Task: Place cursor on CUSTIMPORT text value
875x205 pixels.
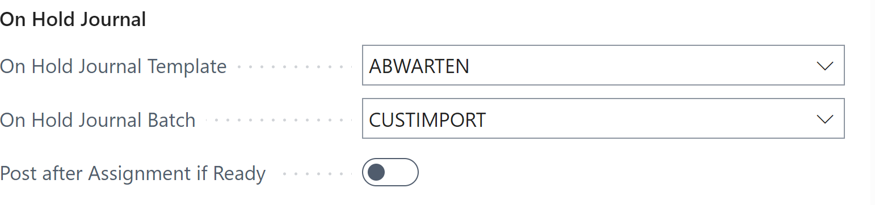Action: coord(427,119)
